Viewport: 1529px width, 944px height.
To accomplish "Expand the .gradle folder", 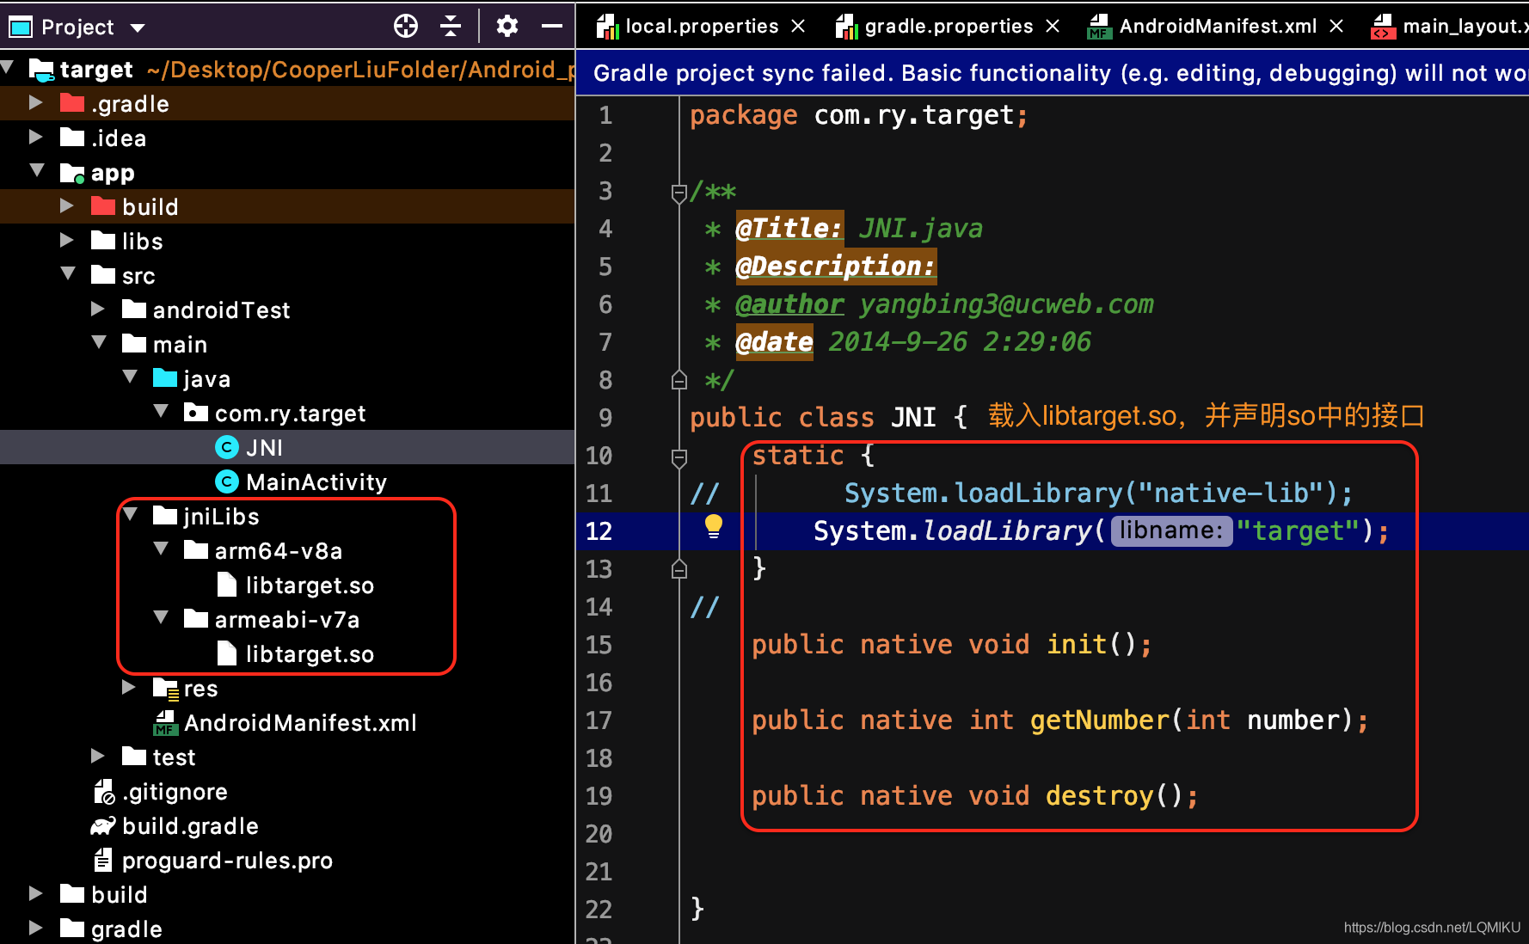I will pos(35,102).
